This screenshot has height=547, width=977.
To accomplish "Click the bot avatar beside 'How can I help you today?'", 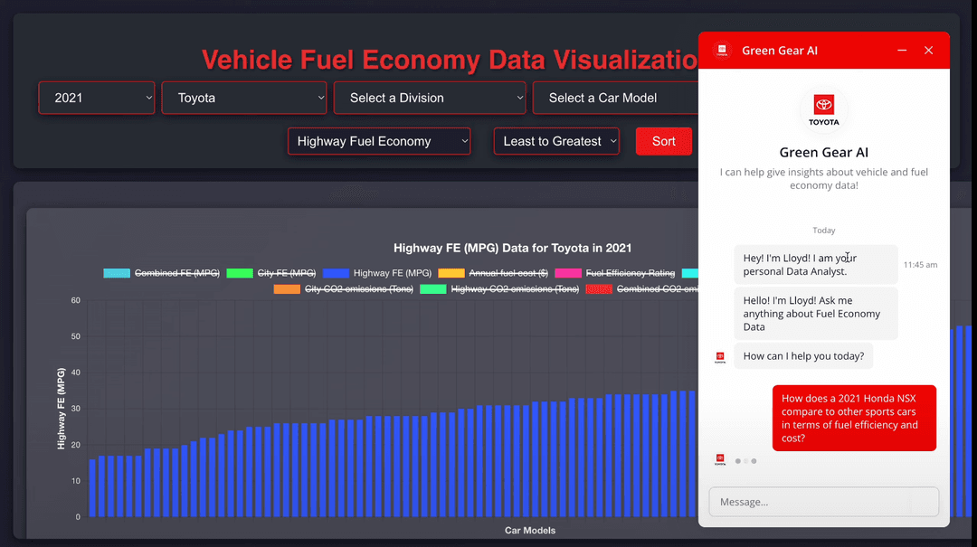I will (720, 357).
